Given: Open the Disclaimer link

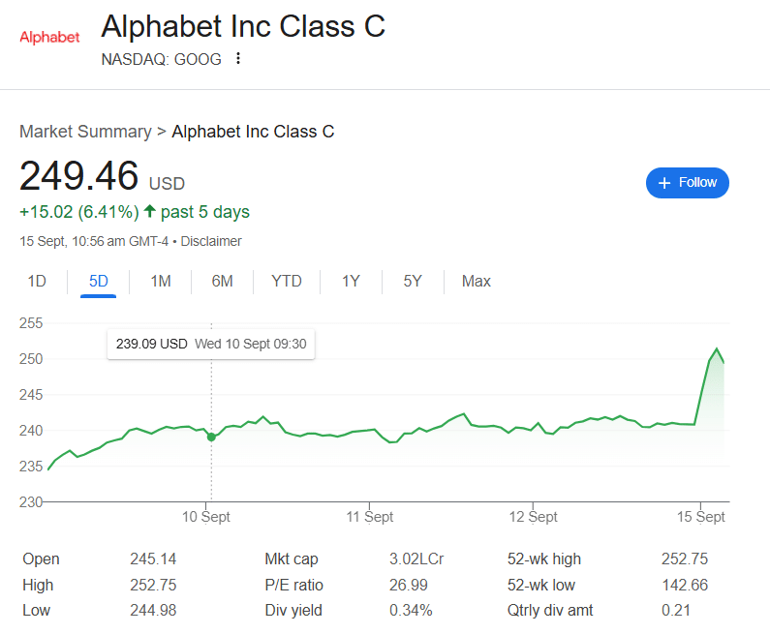Looking at the screenshot, I should pos(211,241).
